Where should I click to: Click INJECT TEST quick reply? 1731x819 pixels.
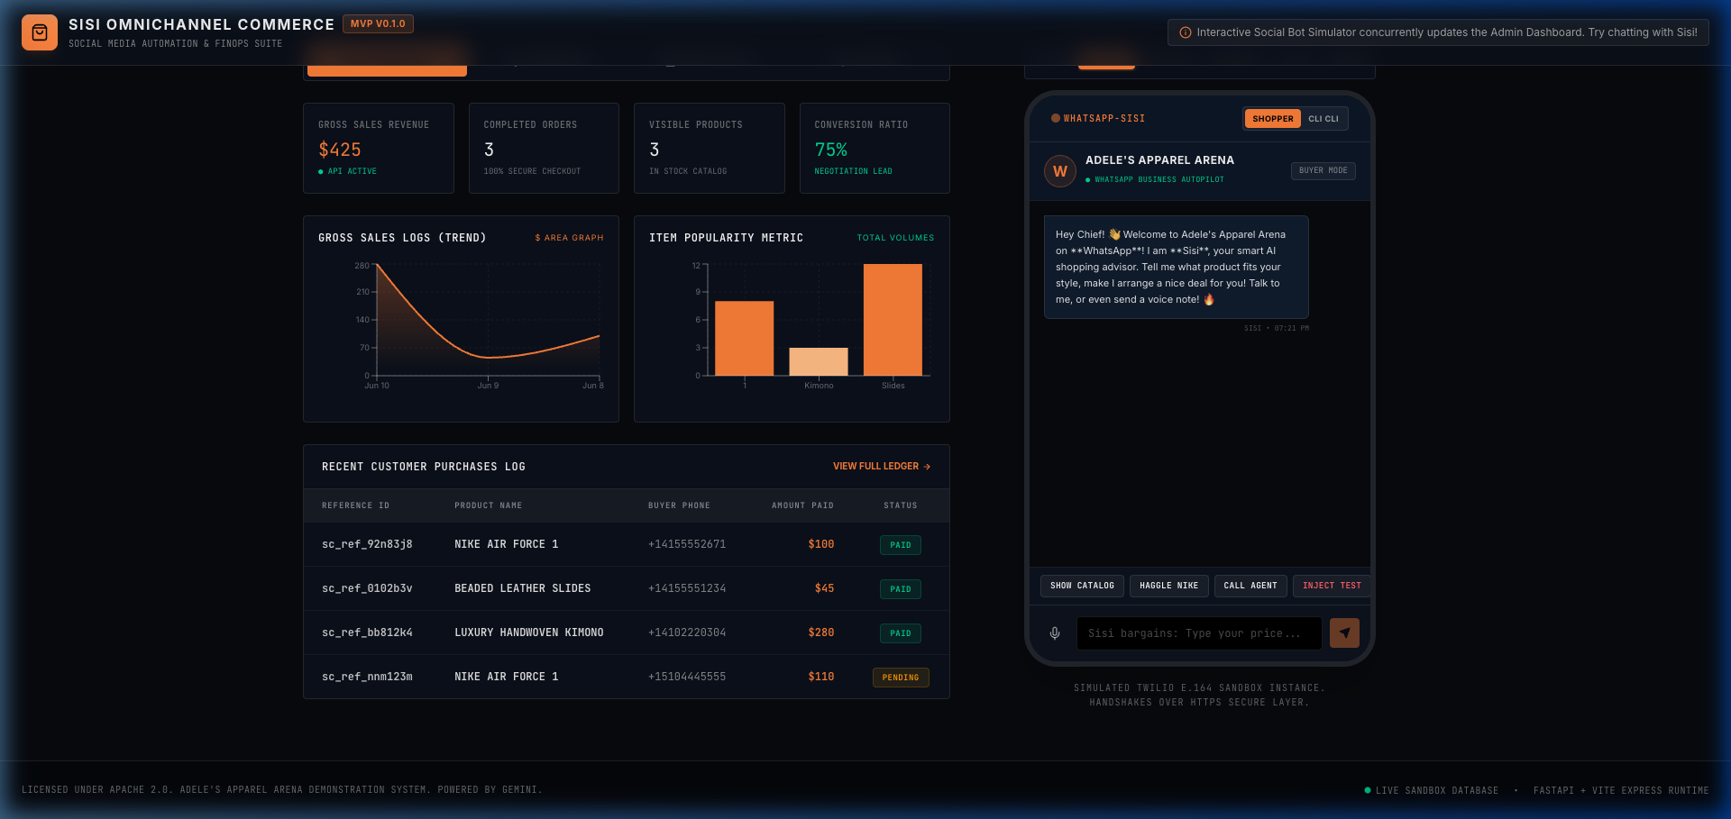click(1332, 586)
